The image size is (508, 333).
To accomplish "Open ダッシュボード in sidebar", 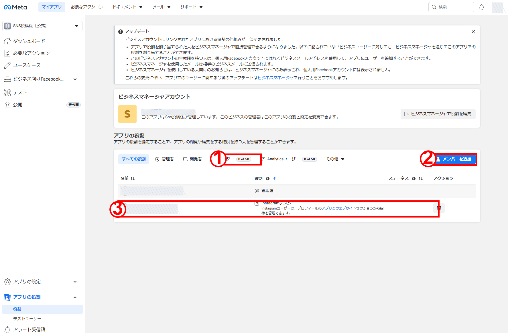I will pos(42,41).
